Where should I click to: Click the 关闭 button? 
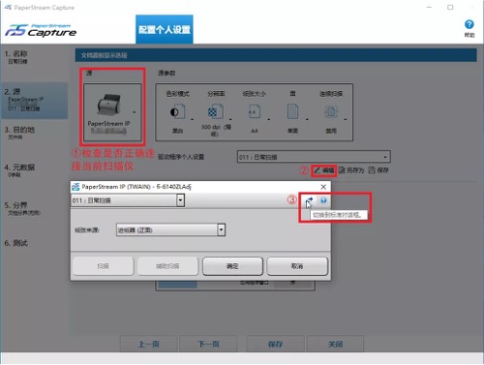(x=335, y=344)
